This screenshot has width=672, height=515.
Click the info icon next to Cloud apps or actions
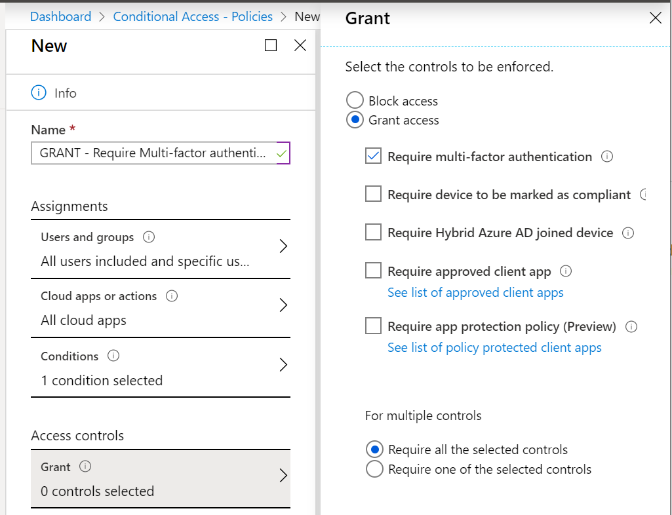tap(172, 296)
